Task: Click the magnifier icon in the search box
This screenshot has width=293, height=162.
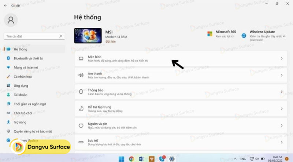Action: click(61, 36)
